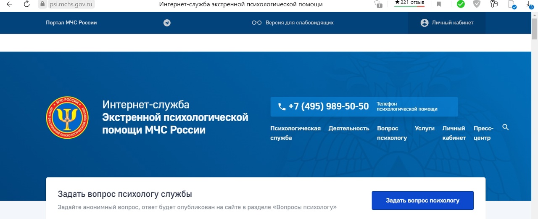Image resolution: width=538 pixels, height=219 pixels.
Task: Click the phone handset icon
Action: point(282,107)
